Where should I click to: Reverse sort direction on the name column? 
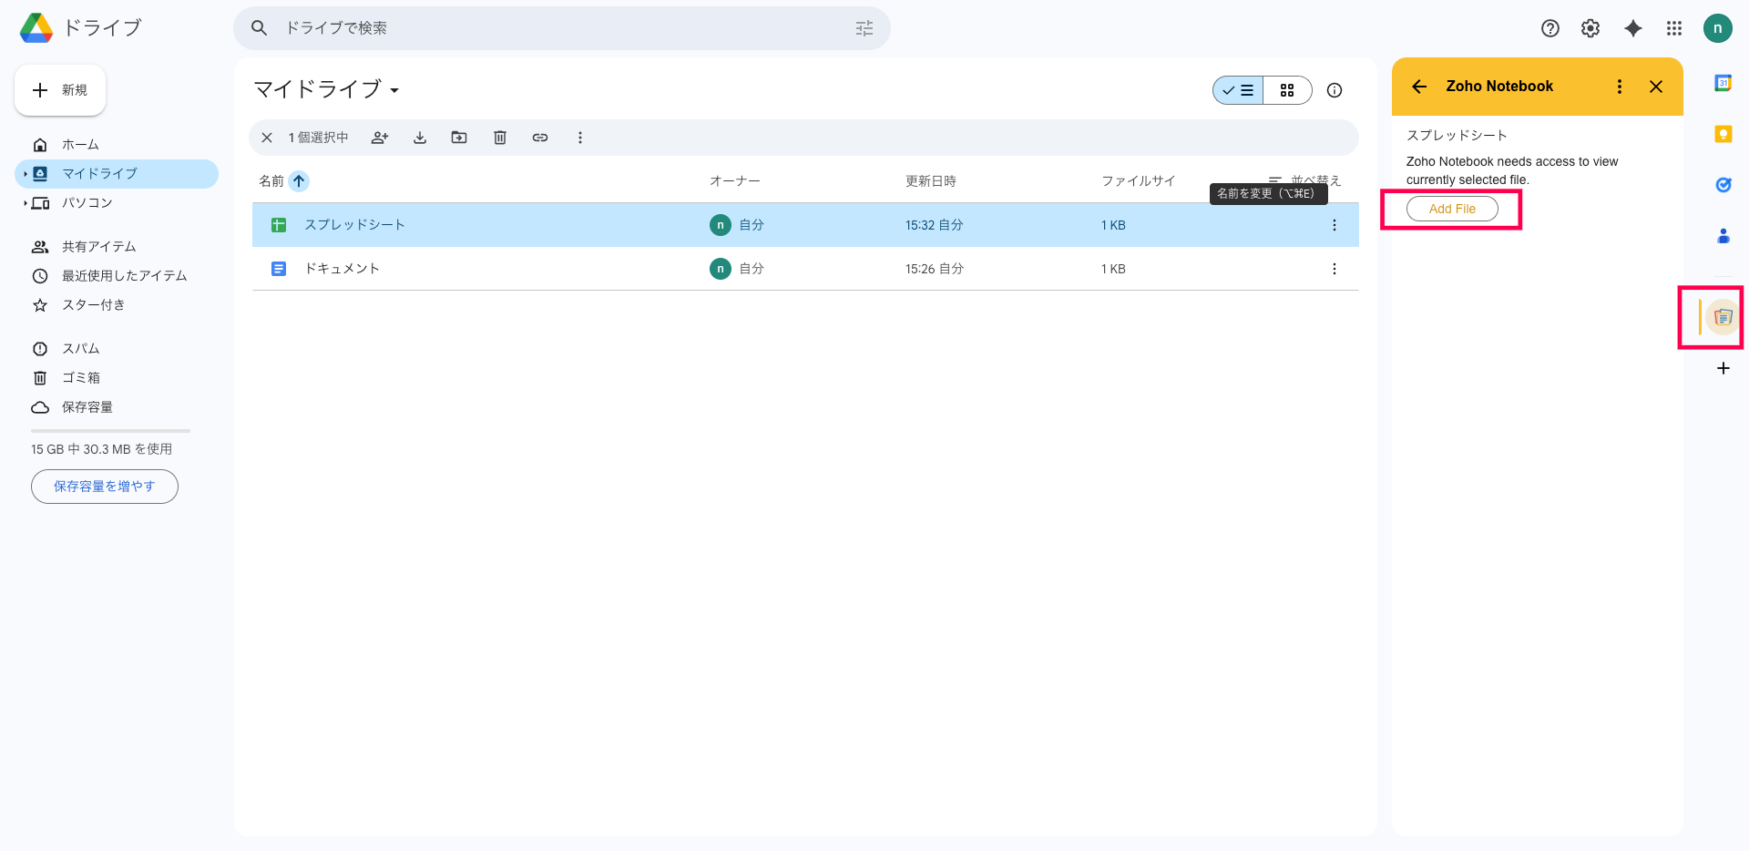[x=299, y=181]
